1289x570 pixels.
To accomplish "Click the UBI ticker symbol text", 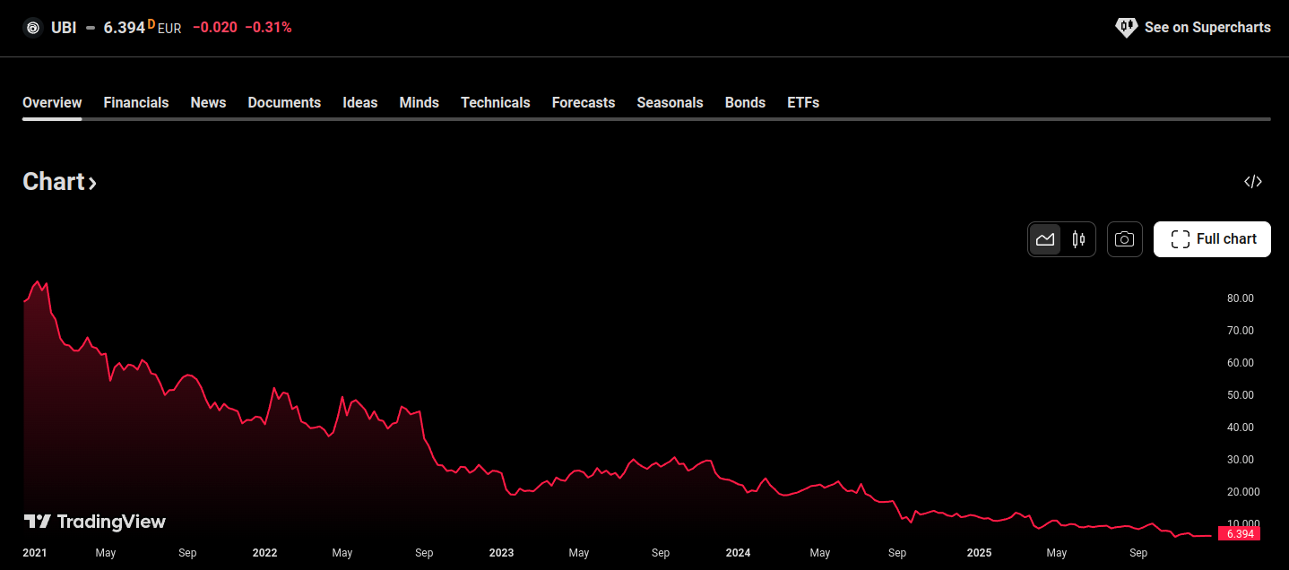I will [64, 28].
